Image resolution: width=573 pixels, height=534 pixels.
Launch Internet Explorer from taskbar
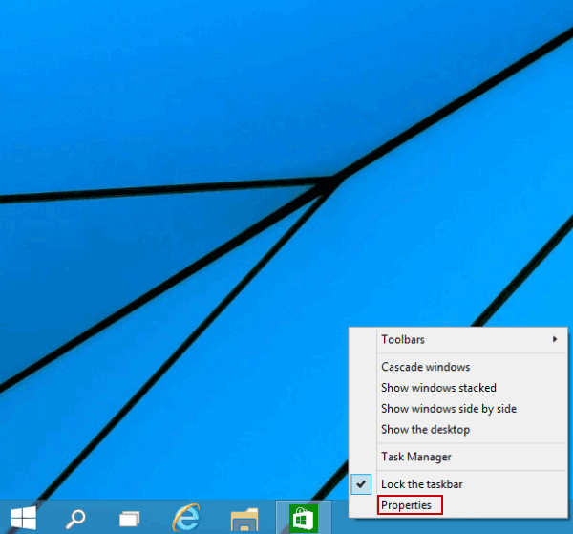coord(186,518)
